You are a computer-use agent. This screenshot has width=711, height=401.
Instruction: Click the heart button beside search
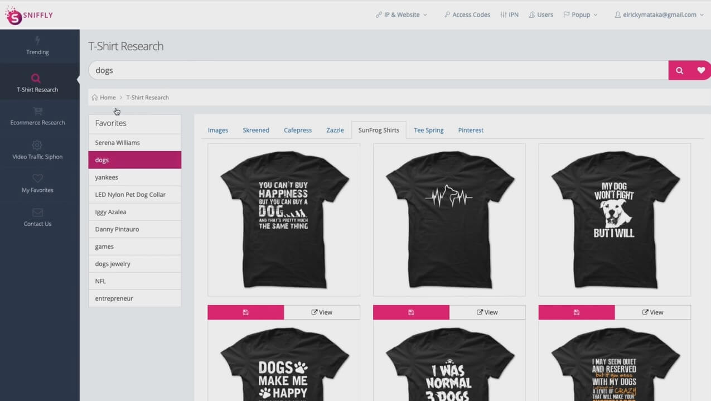(701, 70)
